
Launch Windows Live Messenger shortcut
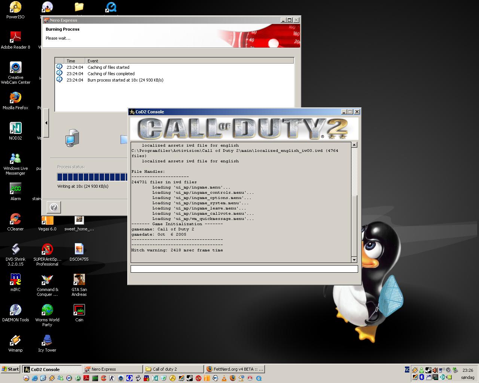coord(15,159)
